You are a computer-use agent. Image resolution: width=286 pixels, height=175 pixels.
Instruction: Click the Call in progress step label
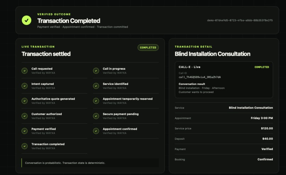(x=114, y=69)
